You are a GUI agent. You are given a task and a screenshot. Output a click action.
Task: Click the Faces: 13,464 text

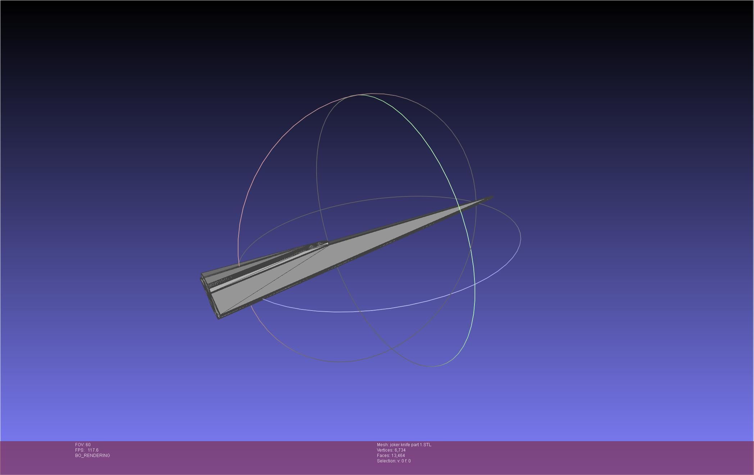point(391,456)
